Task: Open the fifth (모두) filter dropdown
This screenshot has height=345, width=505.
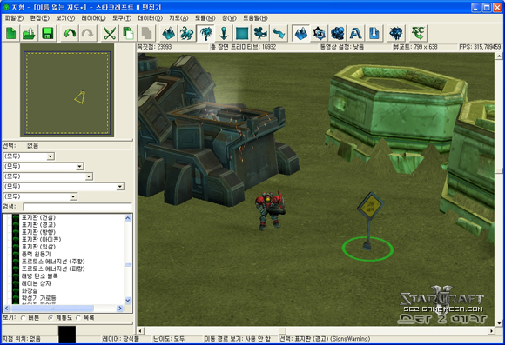Action: pyautogui.click(x=40, y=196)
